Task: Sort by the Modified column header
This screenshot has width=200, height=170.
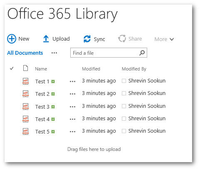Action: coord(91,69)
